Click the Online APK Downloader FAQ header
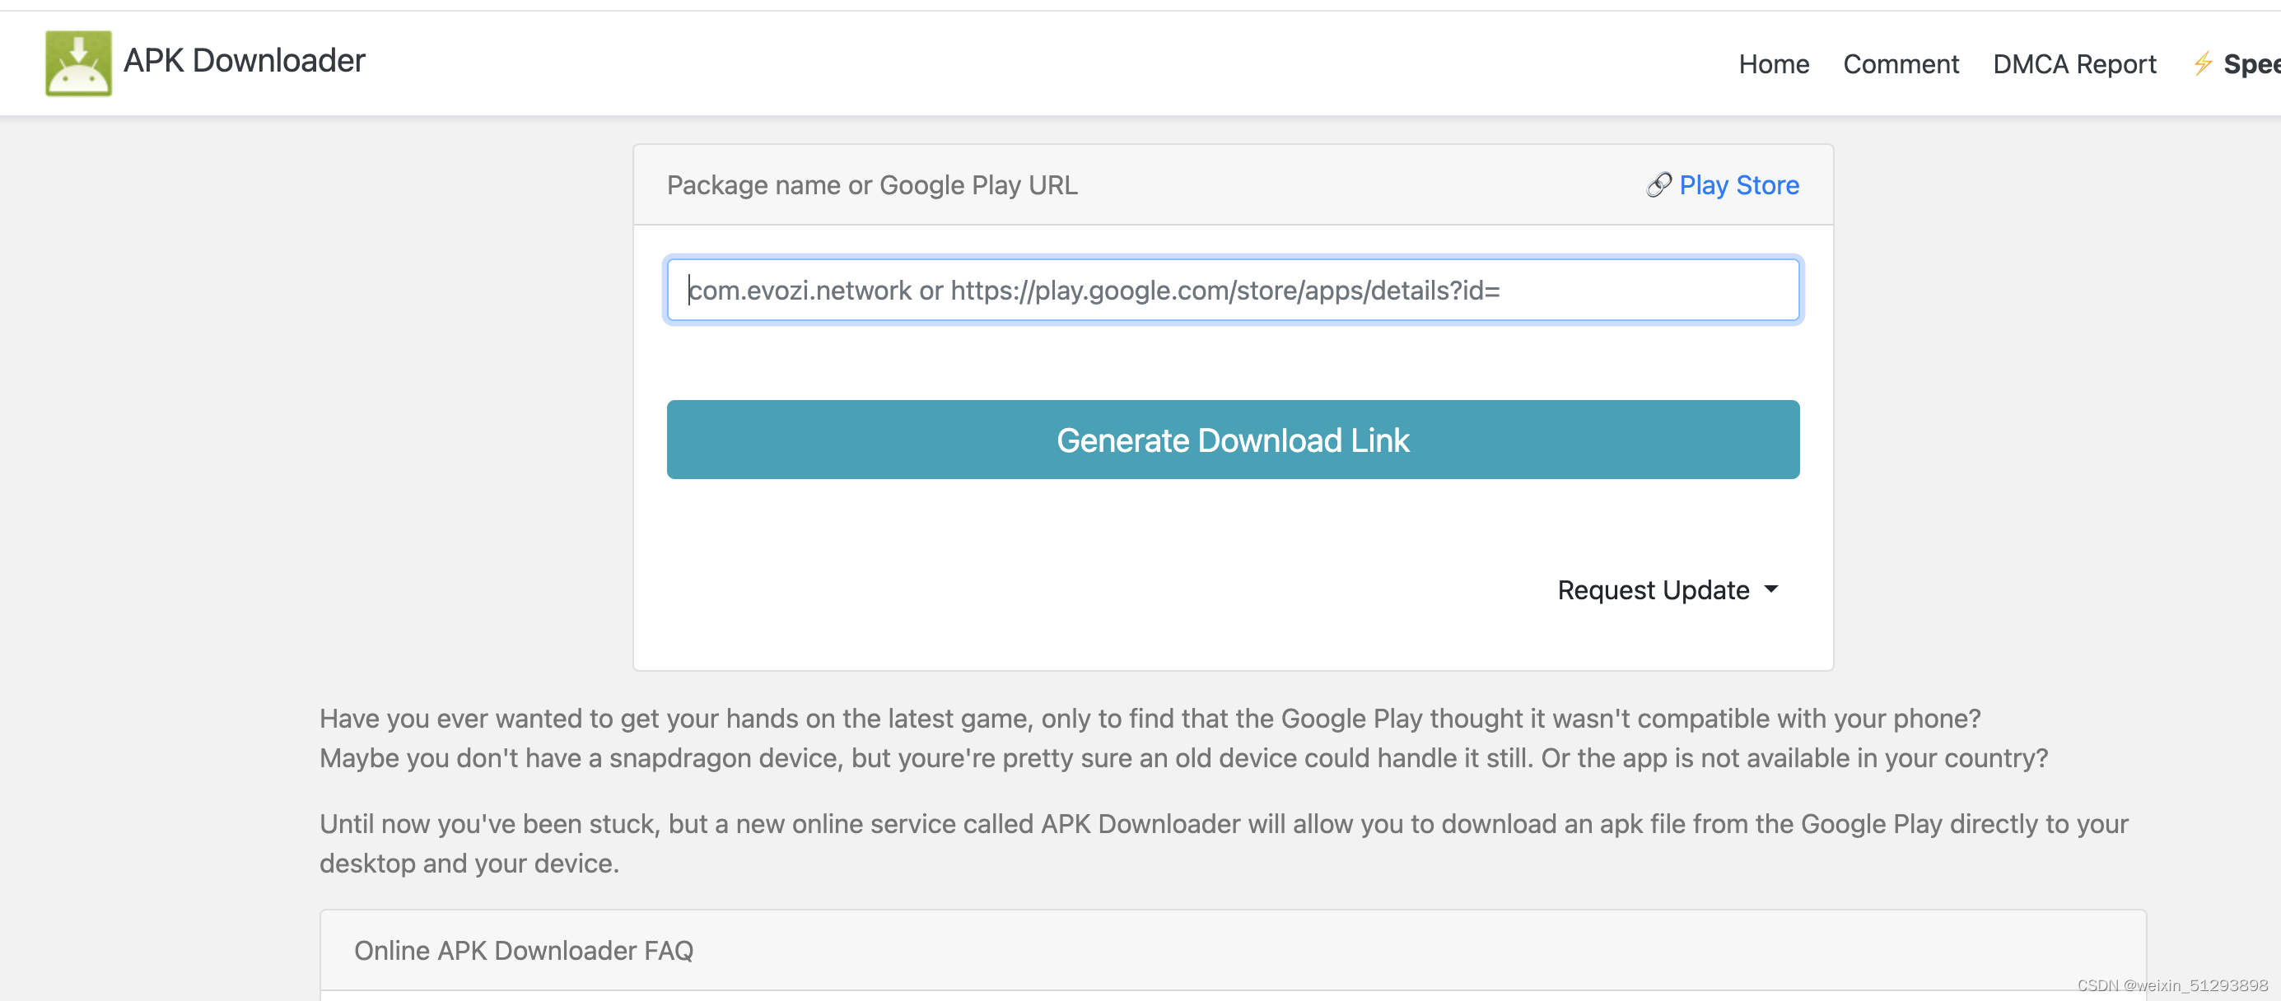Image resolution: width=2281 pixels, height=1001 pixels. pyautogui.click(x=524, y=950)
